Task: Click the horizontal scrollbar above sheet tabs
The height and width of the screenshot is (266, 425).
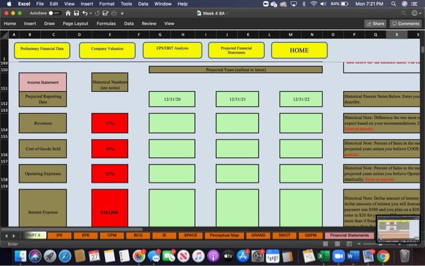Action: click(x=72, y=230)
